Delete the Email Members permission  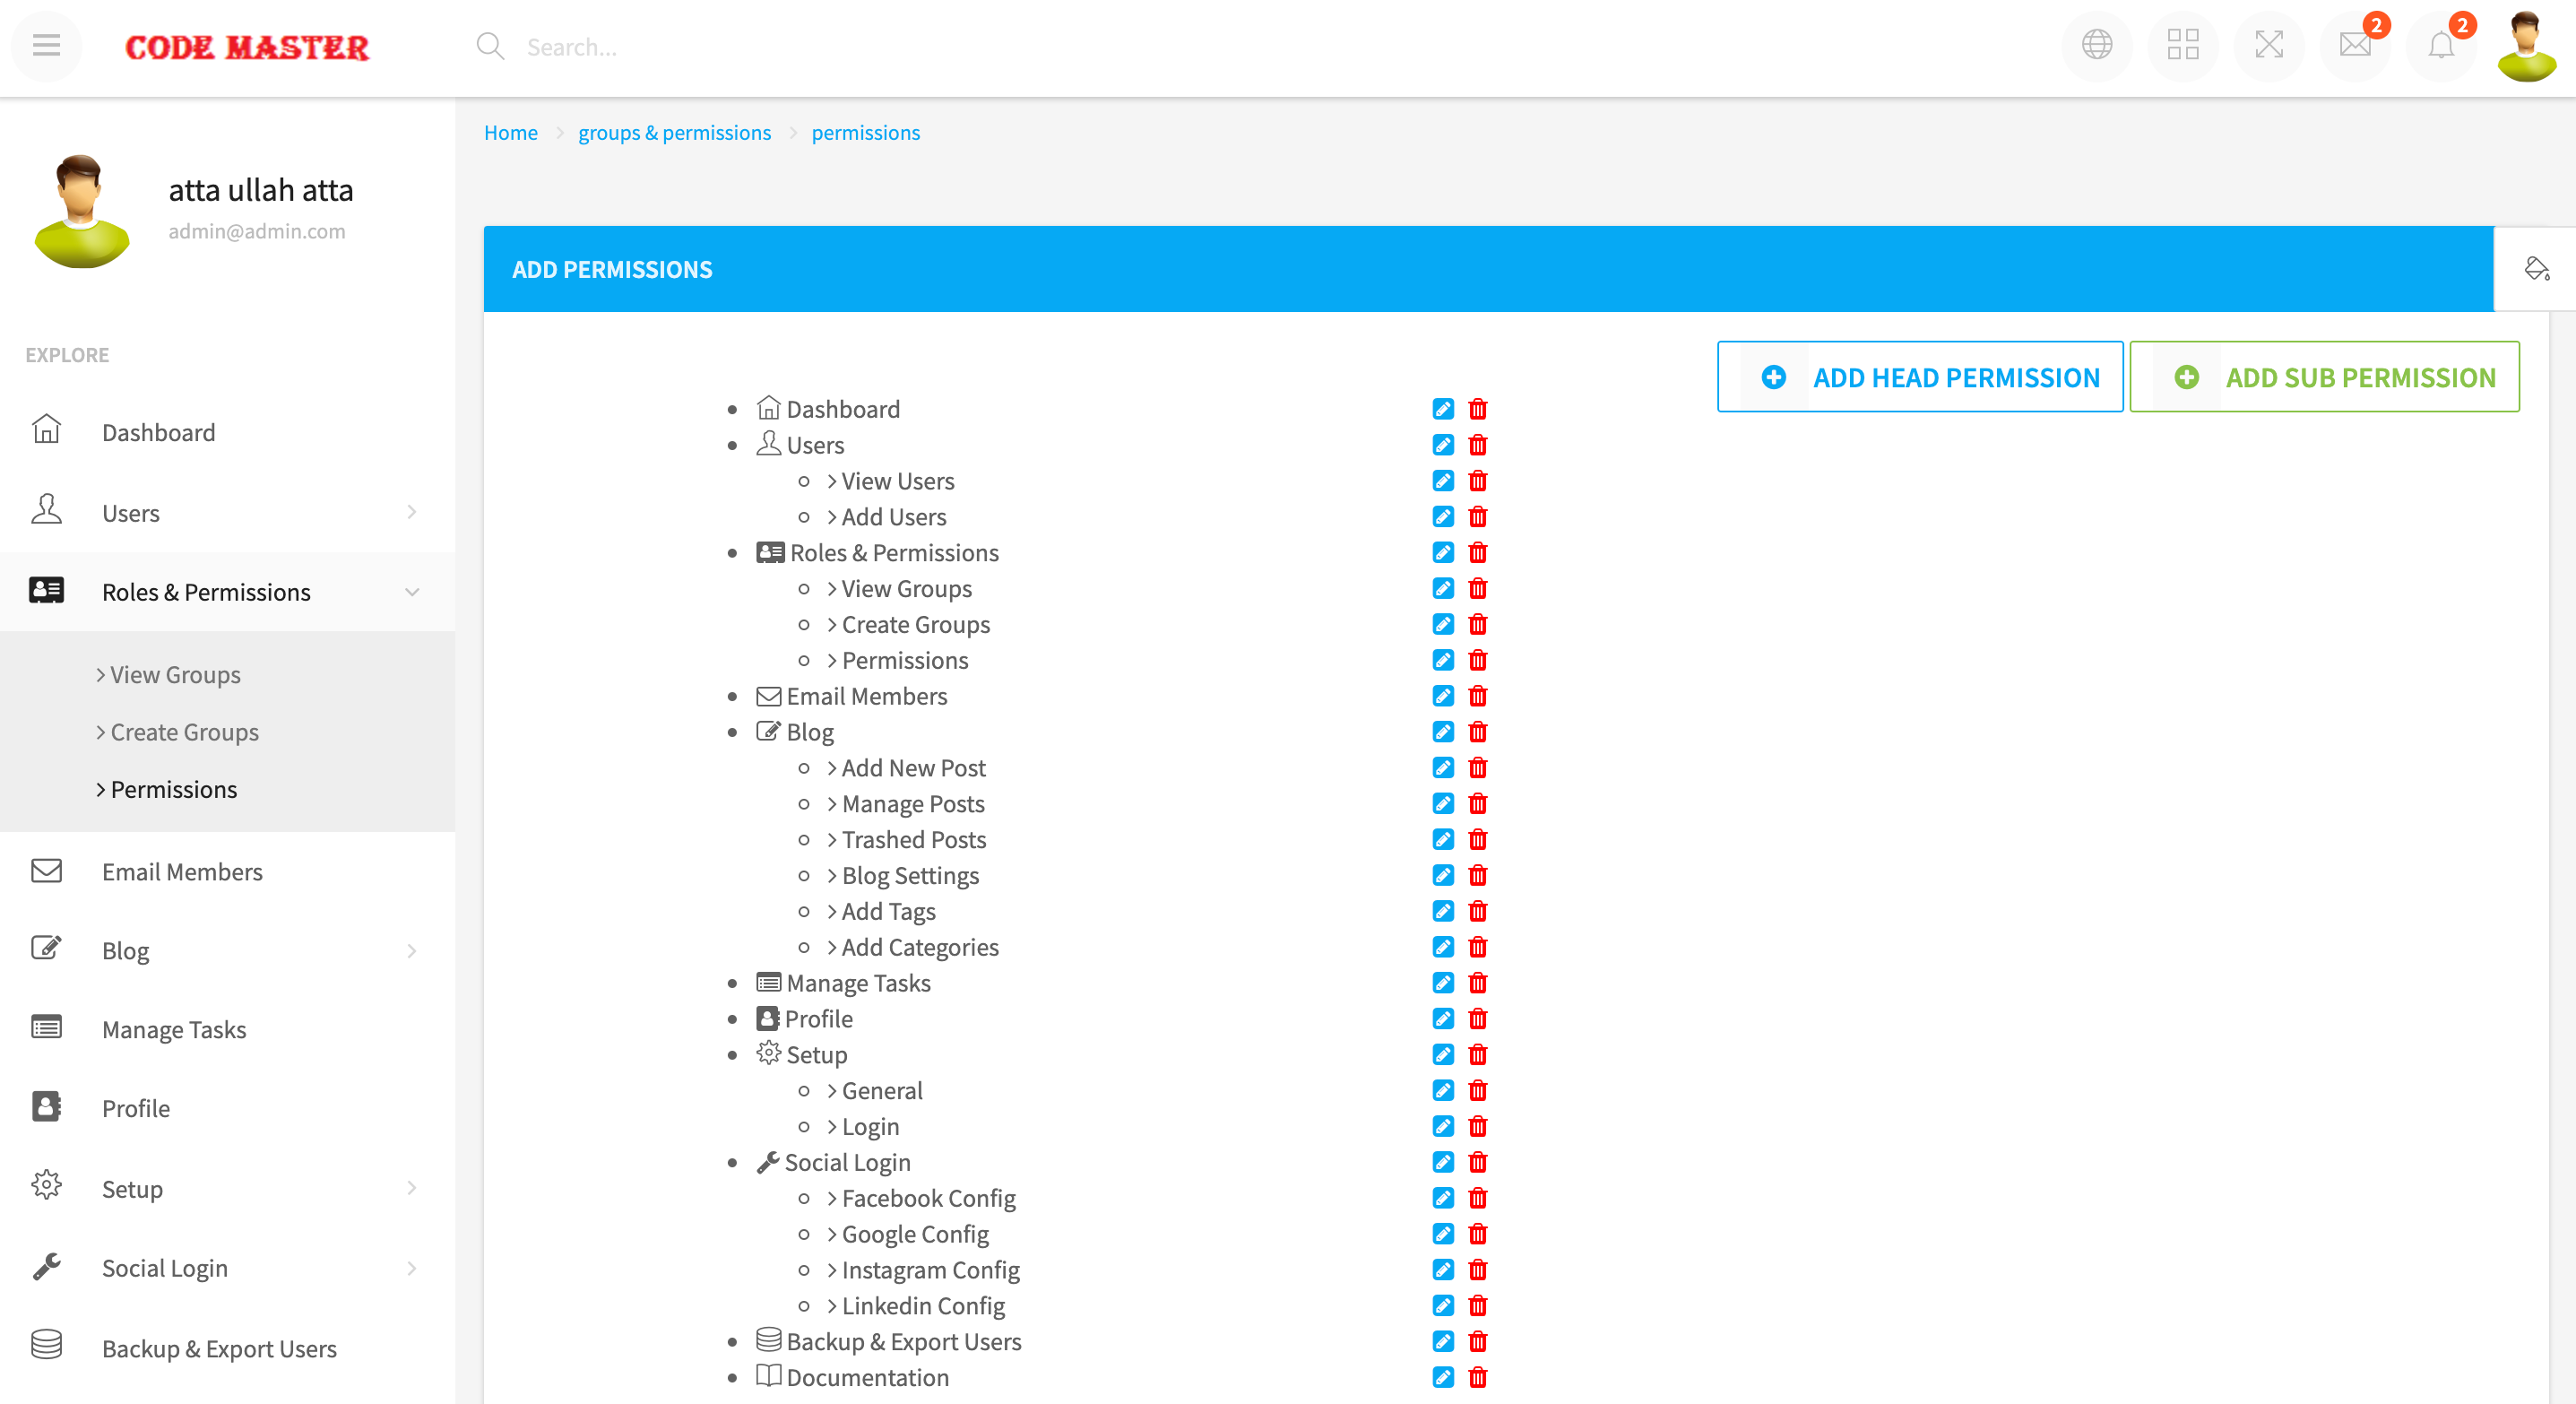(x=1478, y=696)
